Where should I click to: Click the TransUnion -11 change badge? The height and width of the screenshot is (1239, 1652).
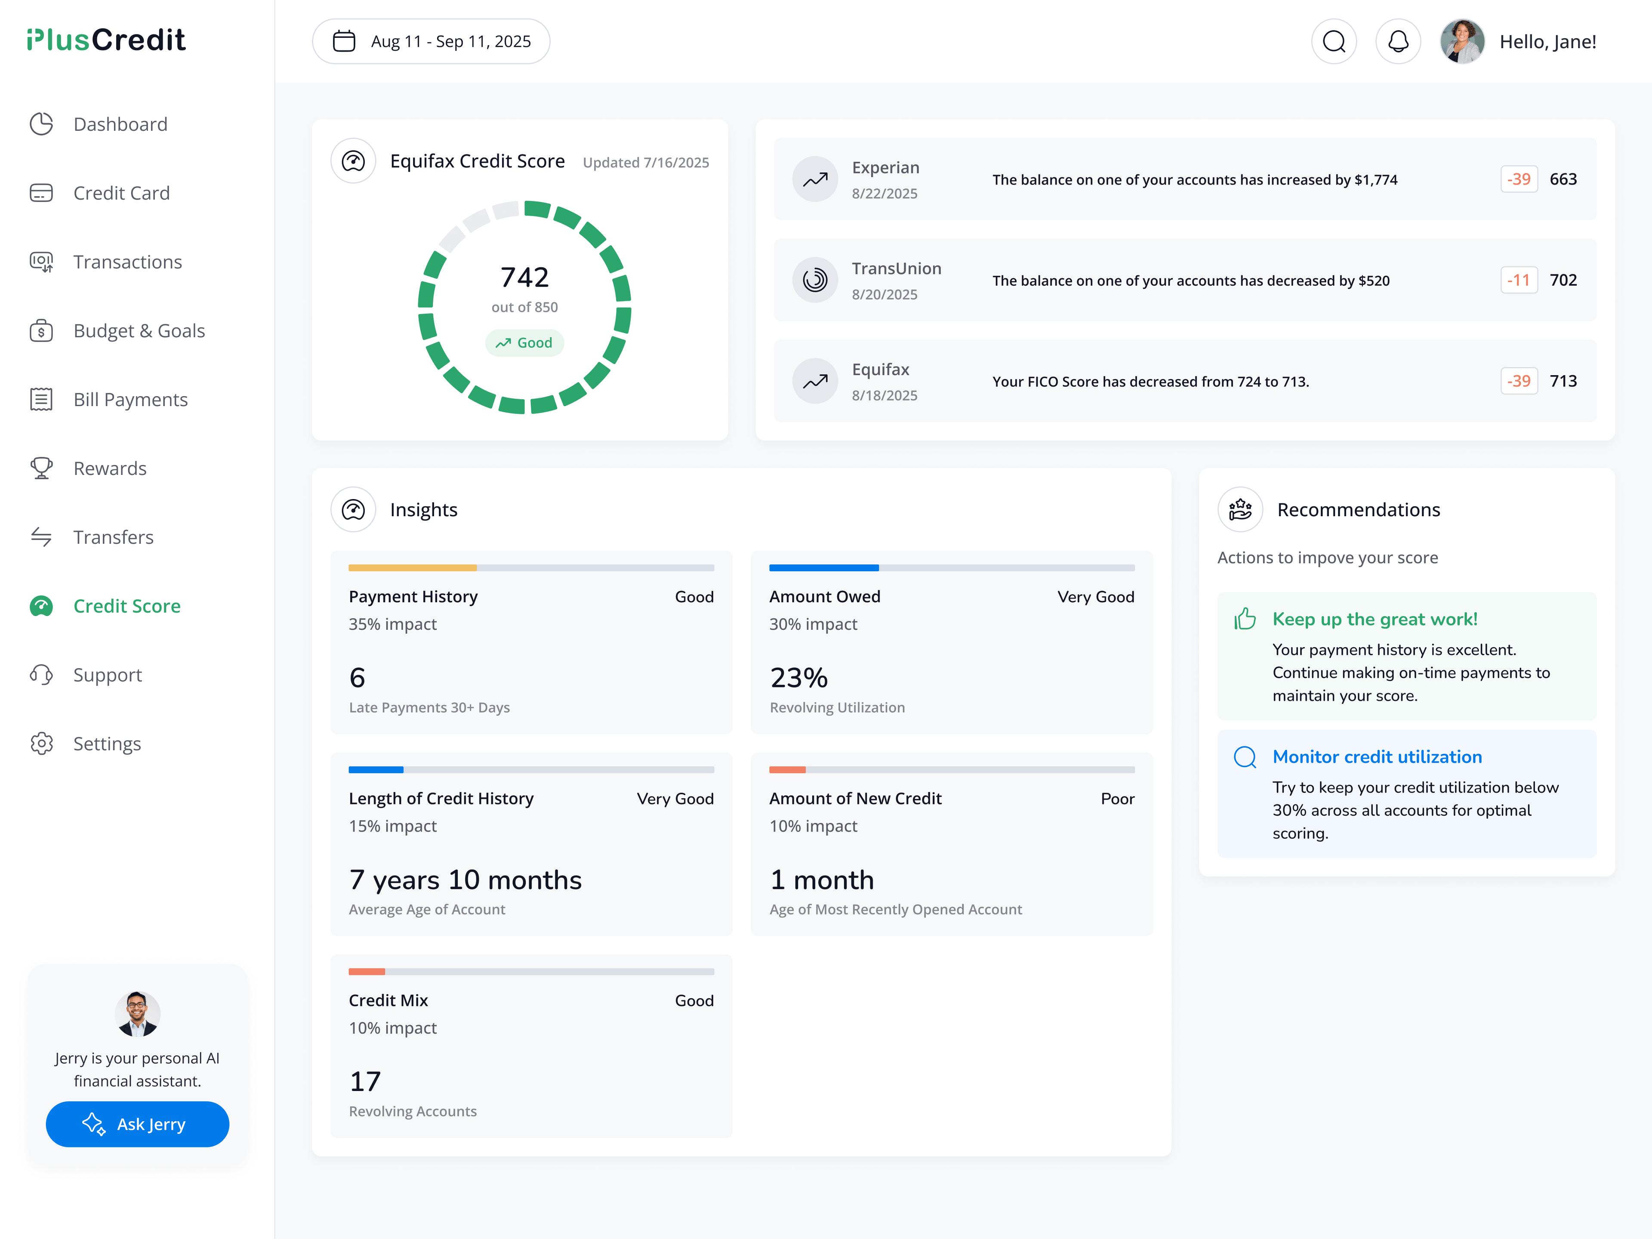point(1519,280)
